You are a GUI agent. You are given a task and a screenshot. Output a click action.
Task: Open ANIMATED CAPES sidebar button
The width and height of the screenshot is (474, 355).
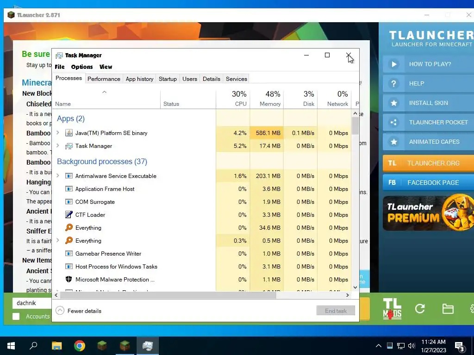pos(428,141)
